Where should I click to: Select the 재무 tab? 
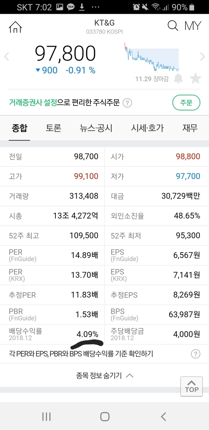click(190, 128)
